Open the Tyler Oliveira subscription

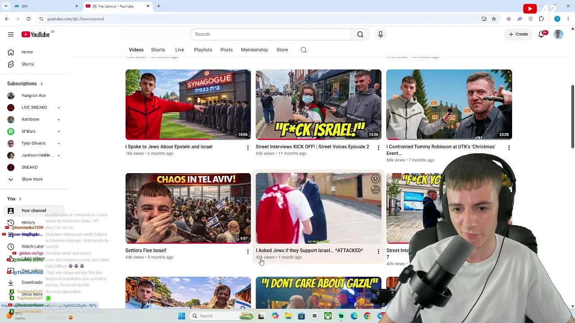coord(33,144)
